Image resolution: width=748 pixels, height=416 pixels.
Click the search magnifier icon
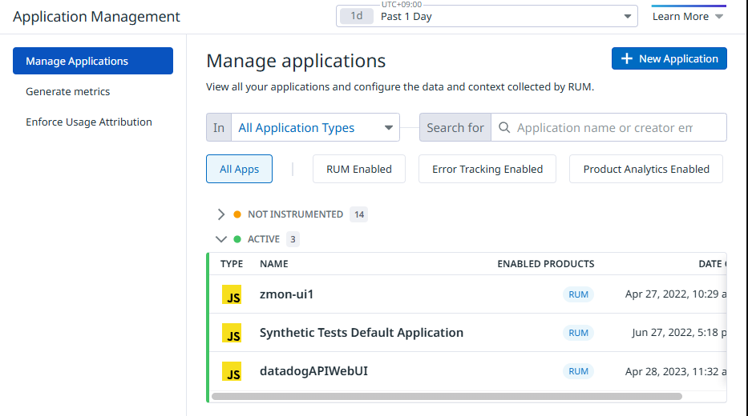coord(504,128)
